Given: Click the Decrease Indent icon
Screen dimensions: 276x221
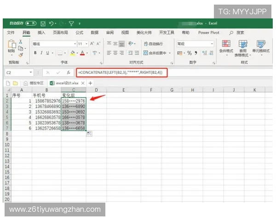Looking at the screenshot, I should [x=131, y=52].
